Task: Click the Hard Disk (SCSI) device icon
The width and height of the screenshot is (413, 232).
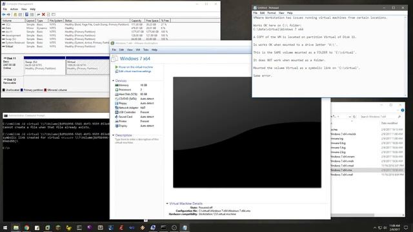Action: [117, 94]
